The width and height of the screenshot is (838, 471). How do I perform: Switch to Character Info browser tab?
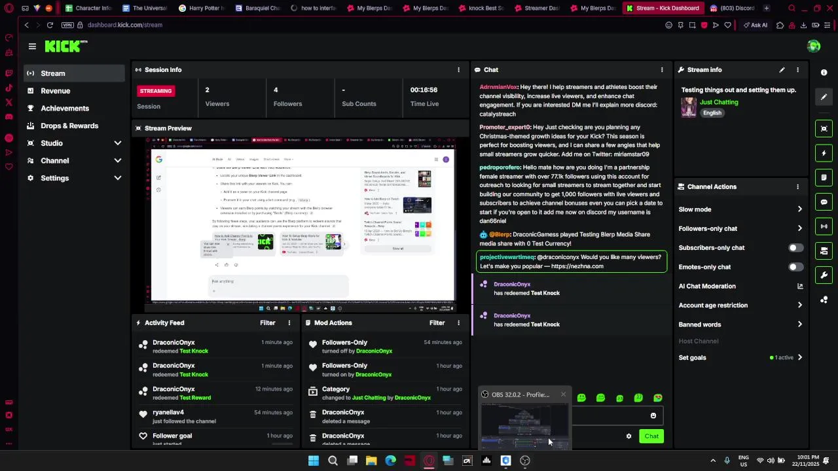tap(89, 9)
